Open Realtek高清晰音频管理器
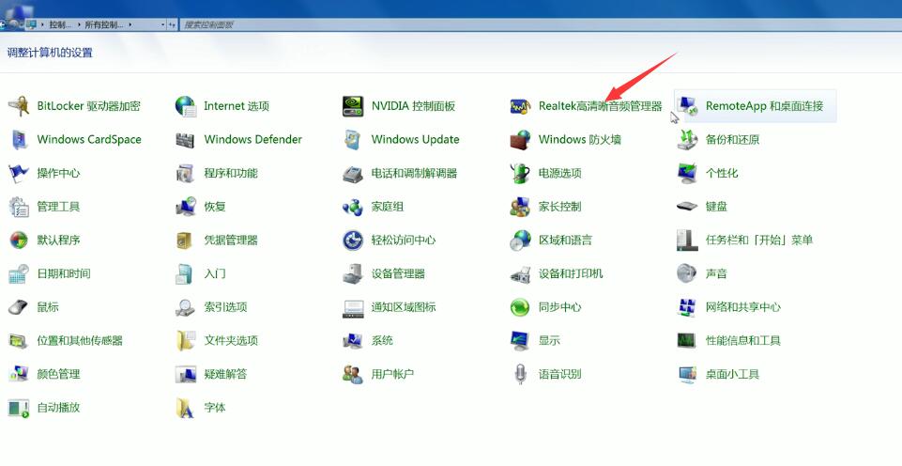The image size is (902, 466). pyautogui.click(x=587, y=106)
